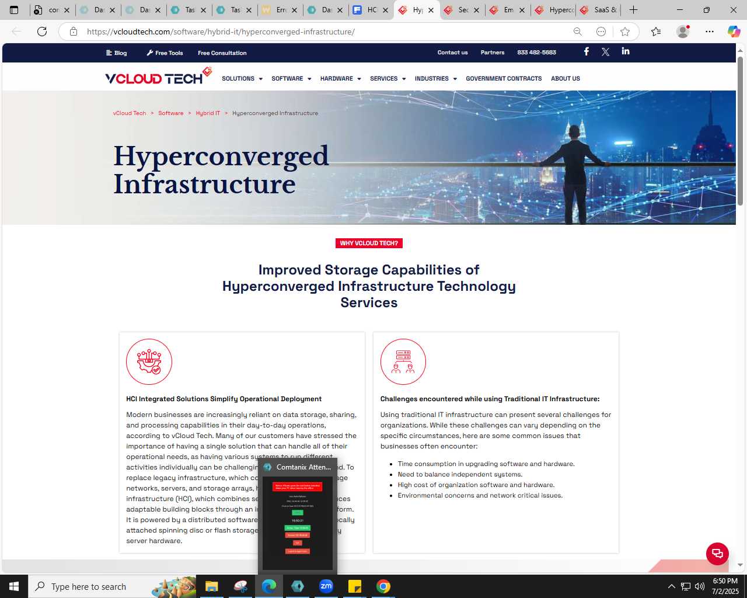Click the zoom magnifier icon in address bar
The height and width of the screenshot is (598, 747).
[x=578, y=32]
